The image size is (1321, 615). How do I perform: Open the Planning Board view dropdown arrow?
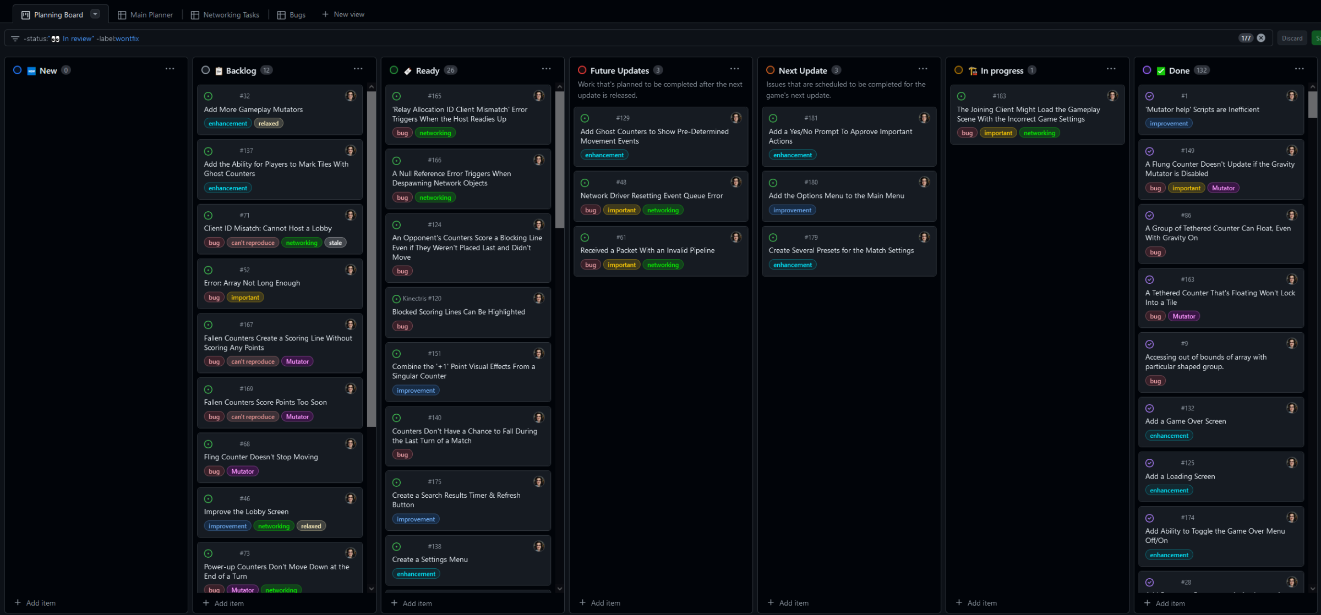tap(94, 14)
